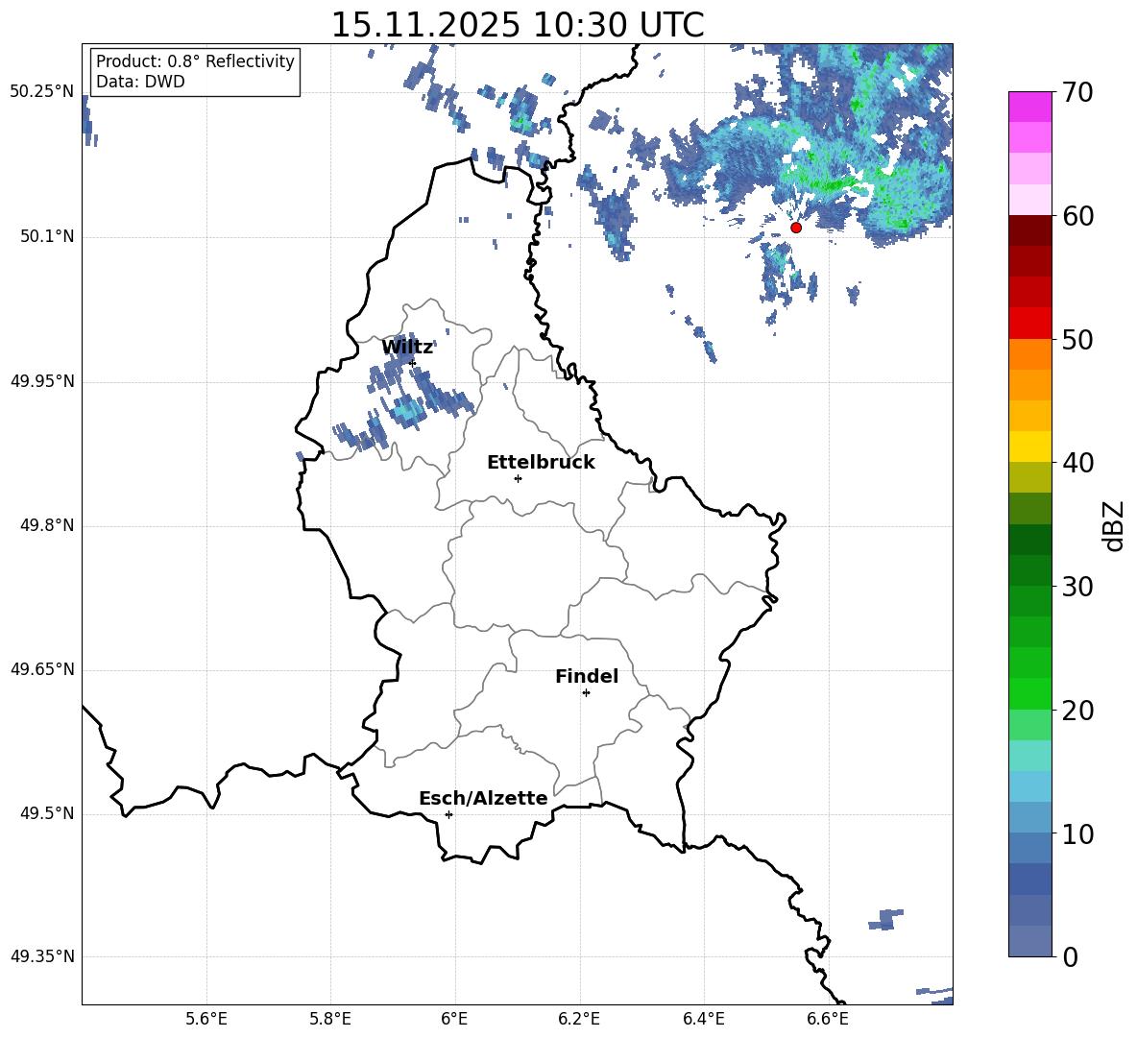Click longitude label 6.4°E

coord(703,1019)
